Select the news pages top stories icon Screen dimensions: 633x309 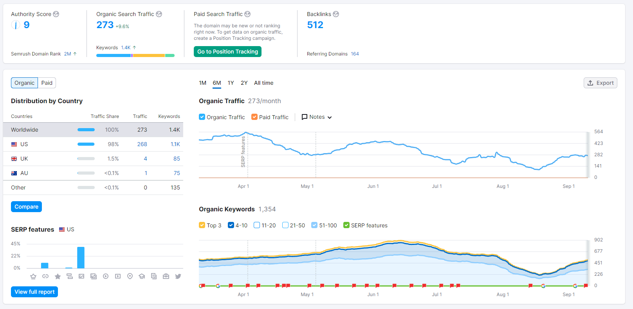coord(154,276)
